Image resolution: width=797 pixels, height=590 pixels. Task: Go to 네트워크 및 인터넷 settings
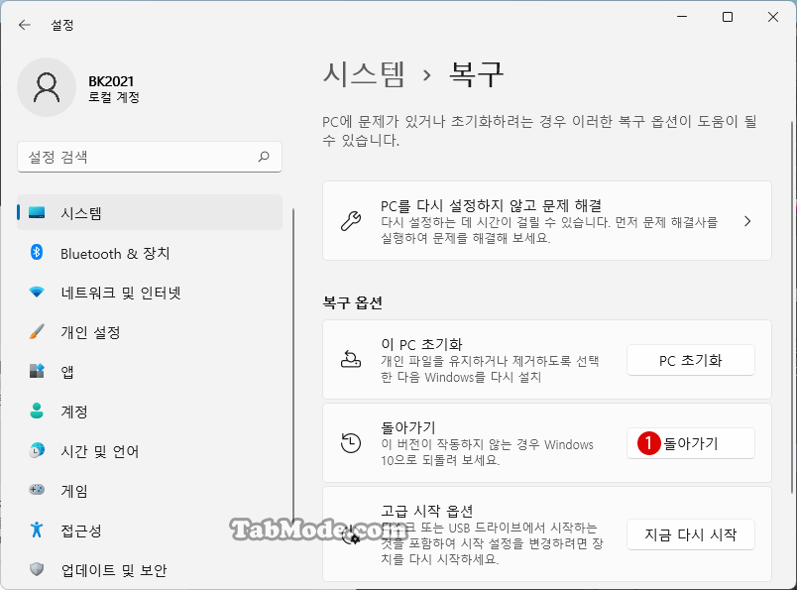pos(150,293)
